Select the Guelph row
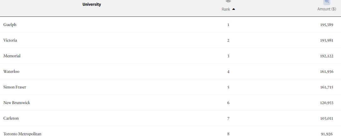The height and width of the screenshot is (136, 341). click(170, 25)
